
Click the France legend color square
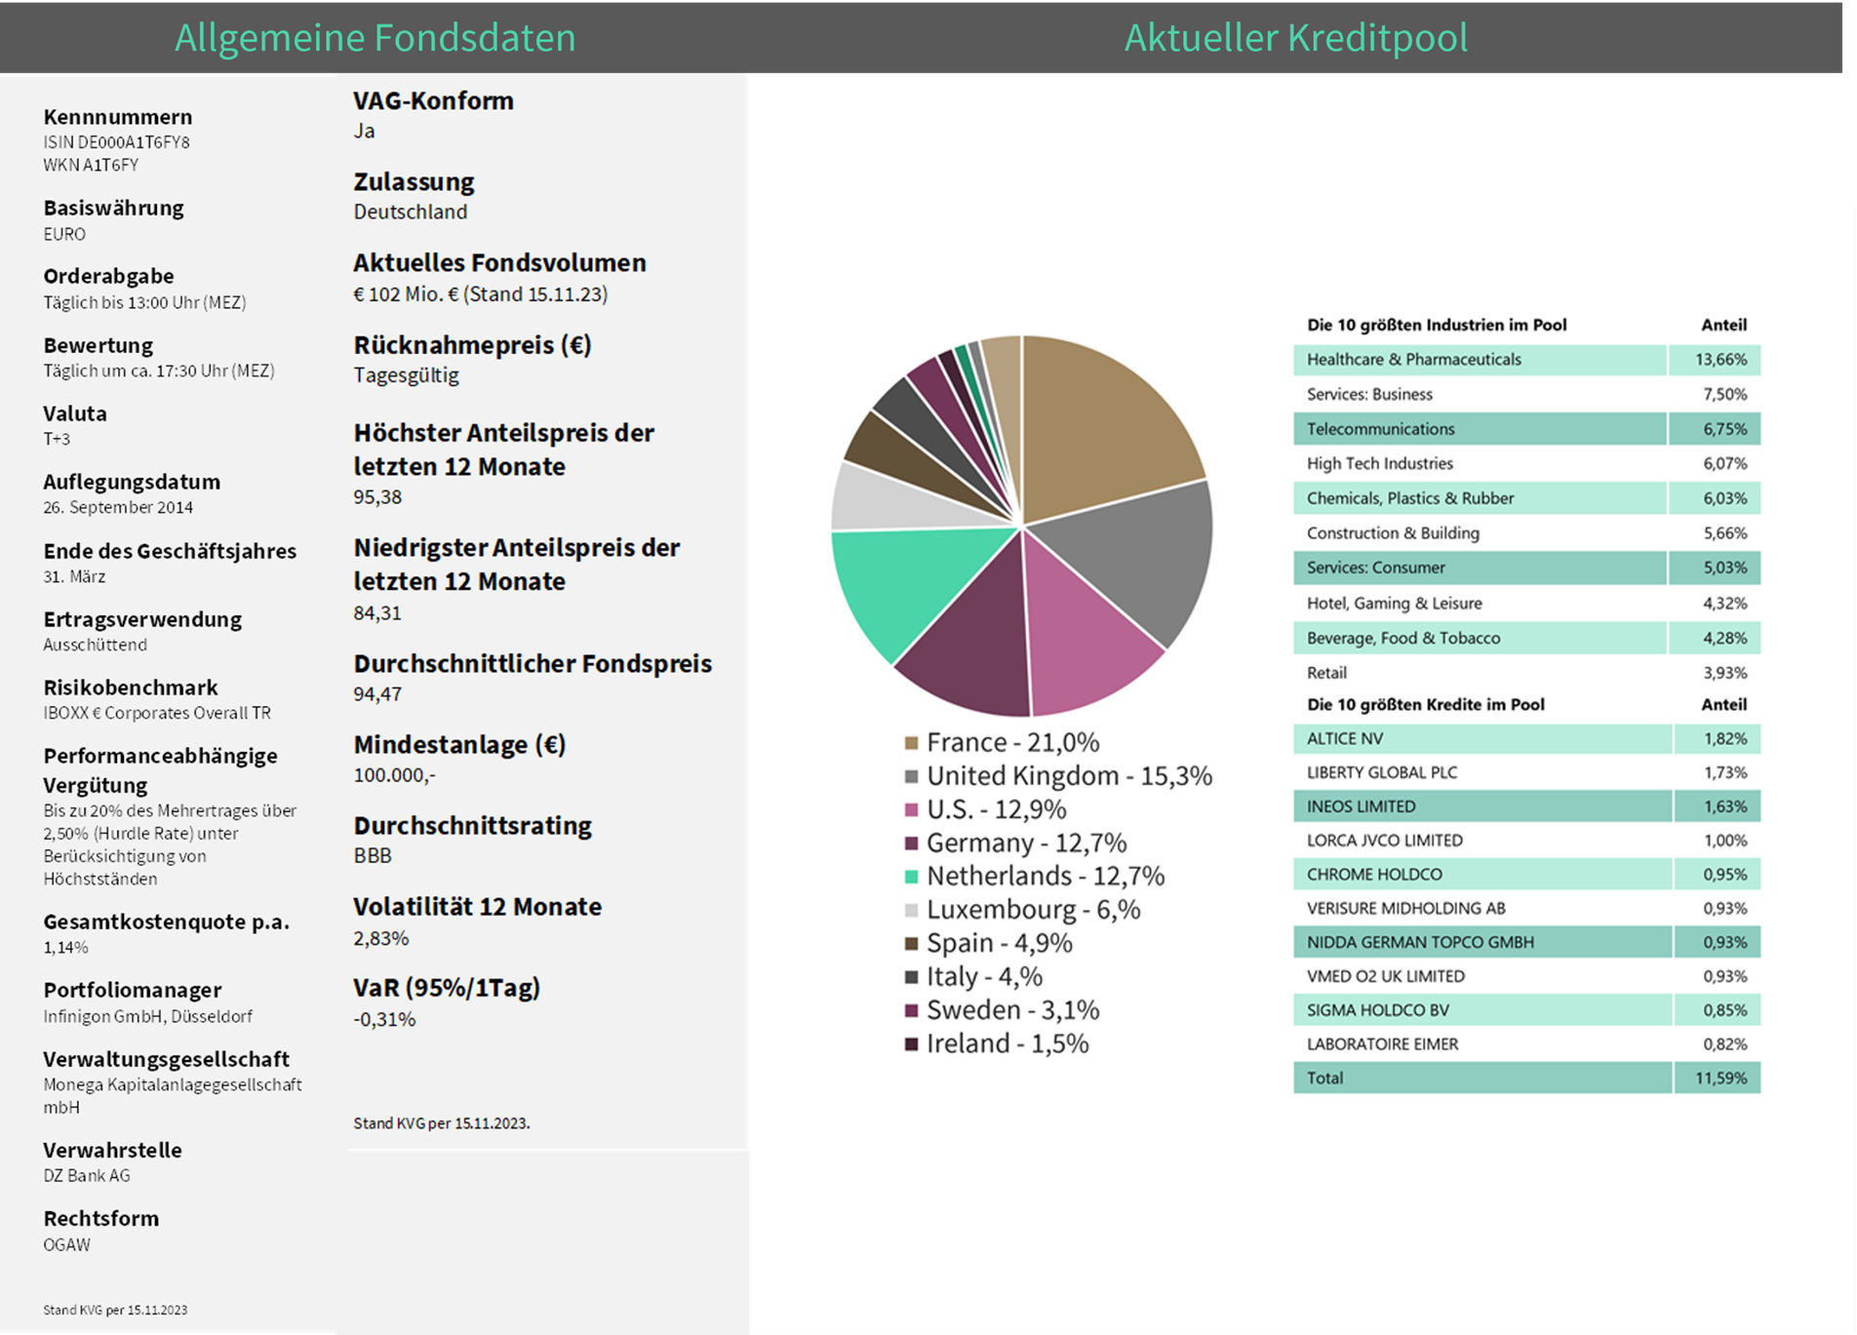(911, 743)
